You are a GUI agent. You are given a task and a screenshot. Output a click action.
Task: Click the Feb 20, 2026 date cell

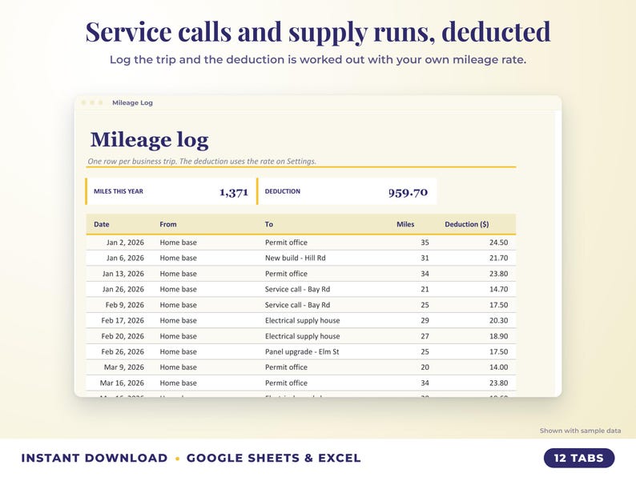coord(123,336)
